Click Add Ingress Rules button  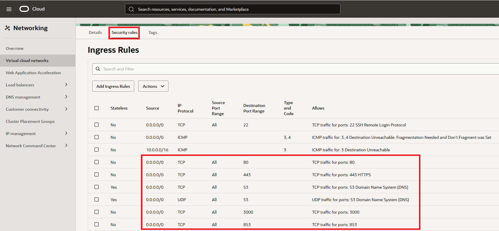tap(113, 86)
